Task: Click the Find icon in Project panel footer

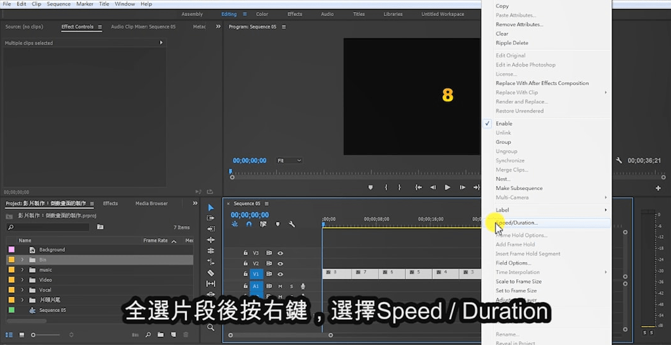Action: click(148, 335)
